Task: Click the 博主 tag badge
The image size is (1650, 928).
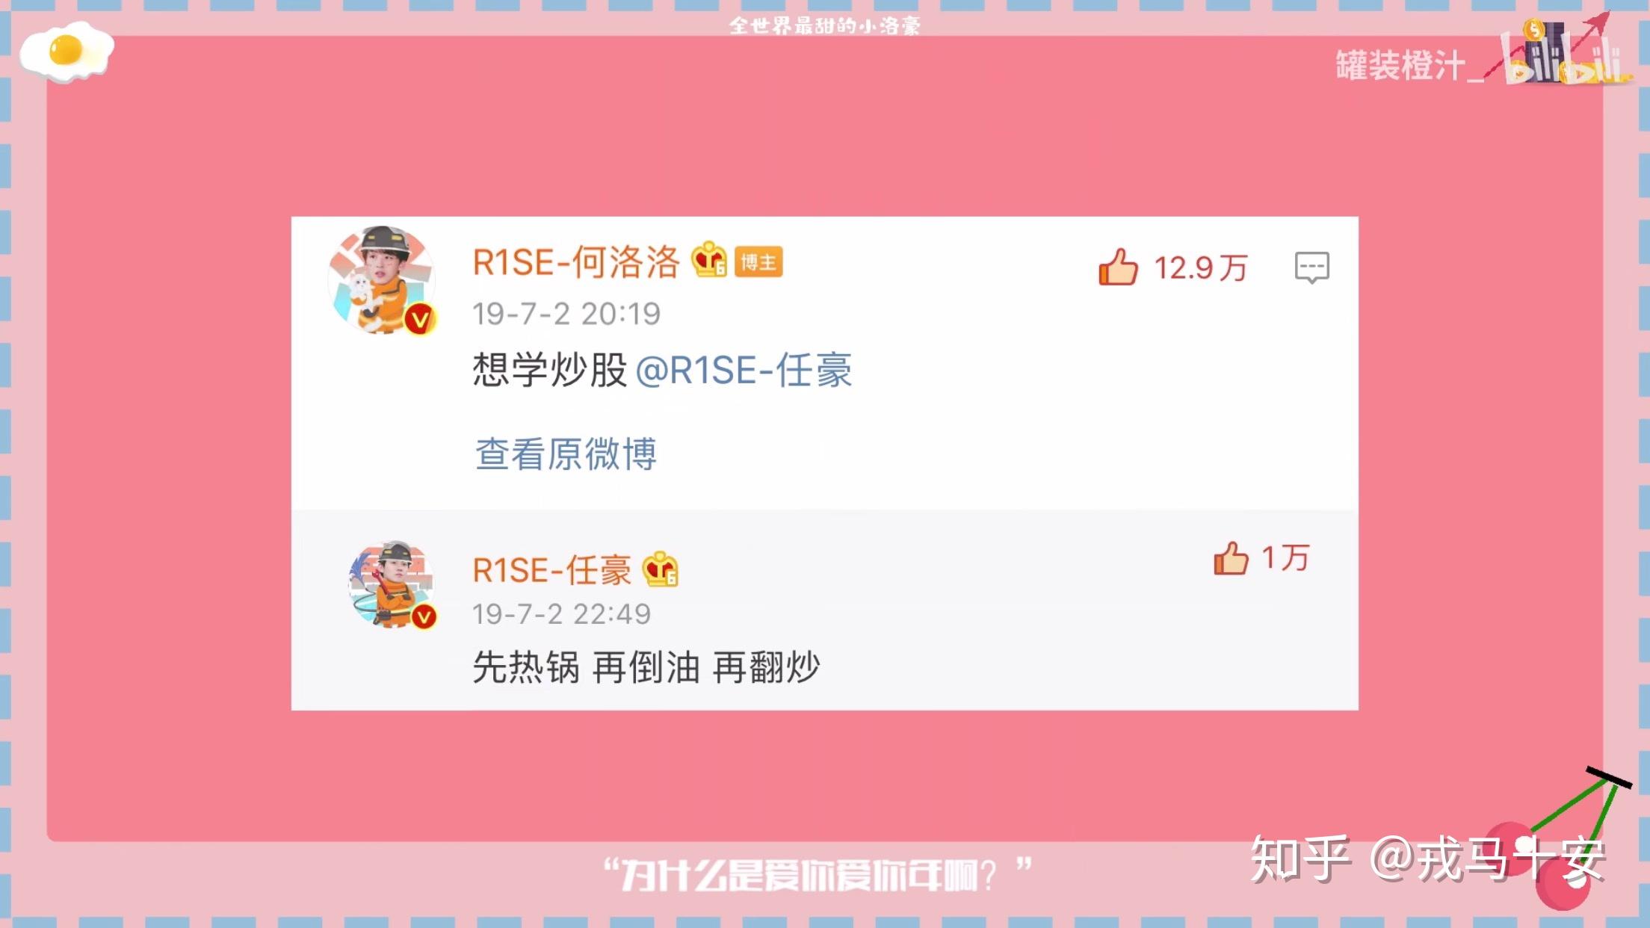Action: pyautogui.click(x=758, y=262)
